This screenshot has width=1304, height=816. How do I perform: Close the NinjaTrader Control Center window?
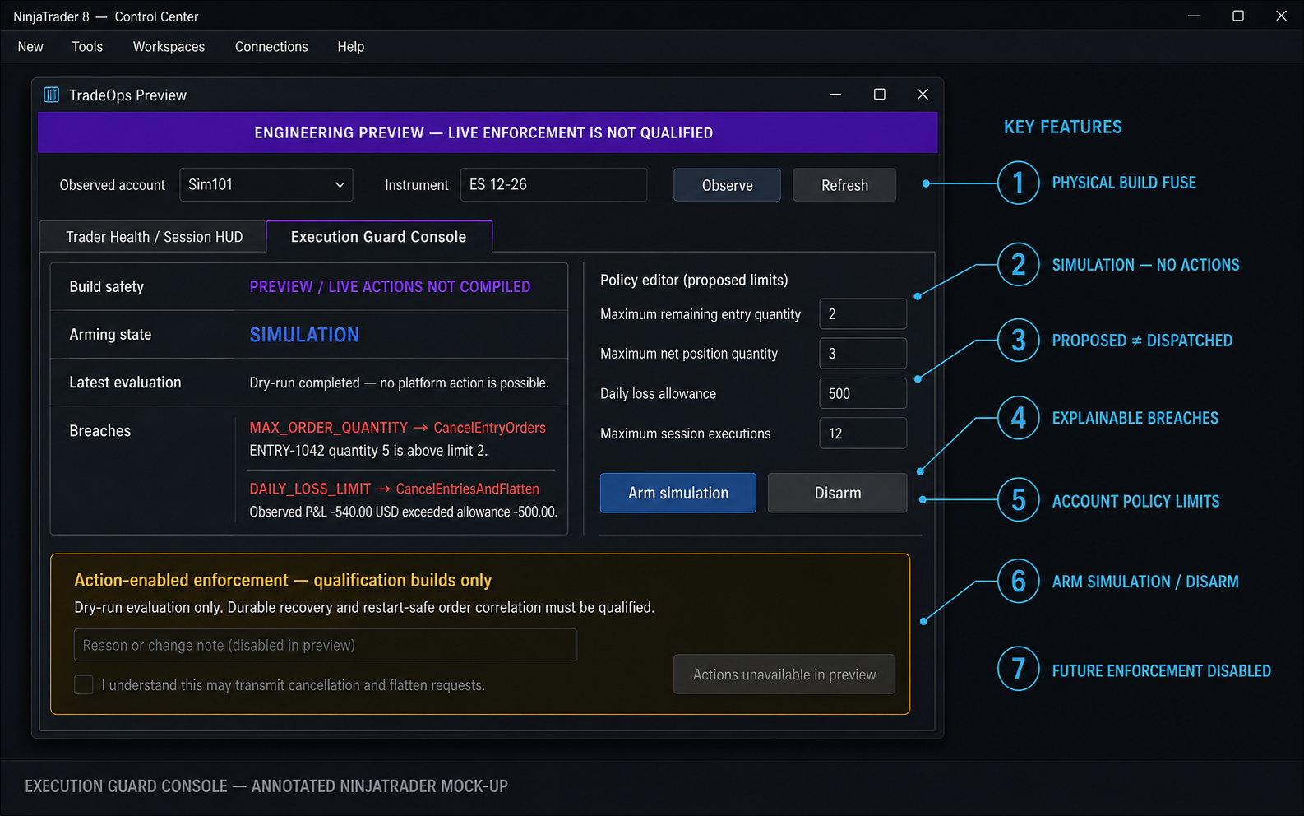pyautogui.click(x=1281, y=16)
